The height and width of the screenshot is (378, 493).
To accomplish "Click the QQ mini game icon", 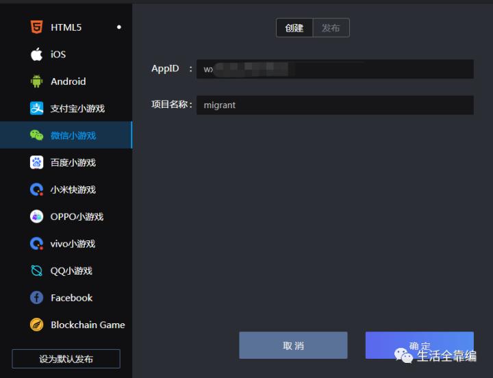I will click(x=36, y=270).
